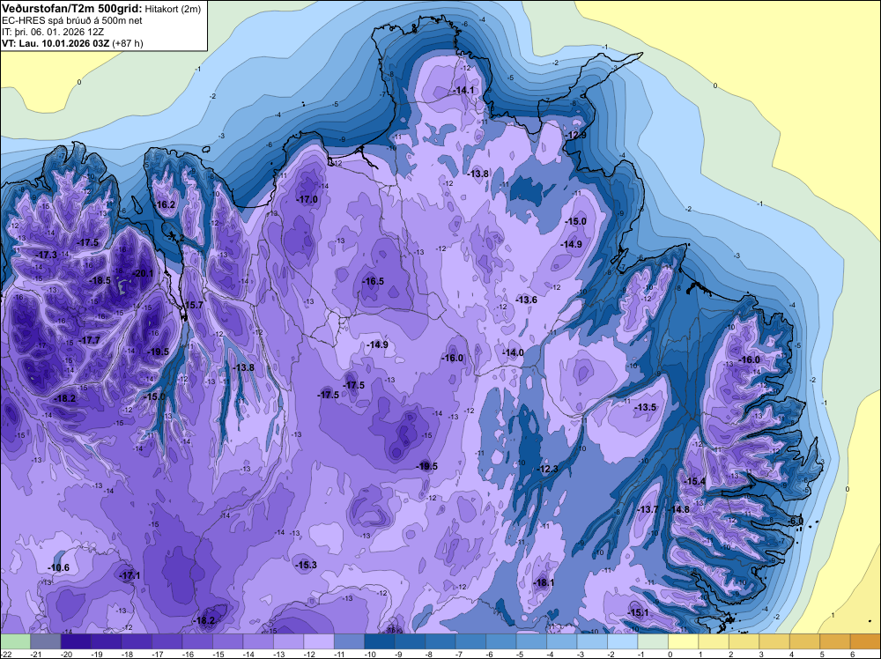Select the darkest purple legend swatch above -20

[x=76, y=641]
